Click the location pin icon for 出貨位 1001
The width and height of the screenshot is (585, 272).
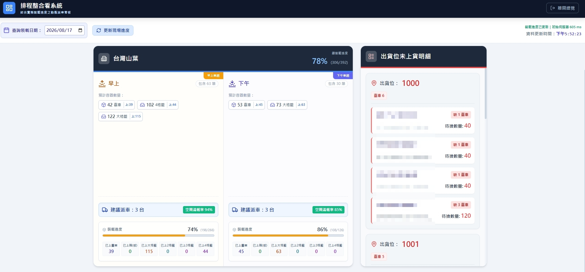click(374, 244)
